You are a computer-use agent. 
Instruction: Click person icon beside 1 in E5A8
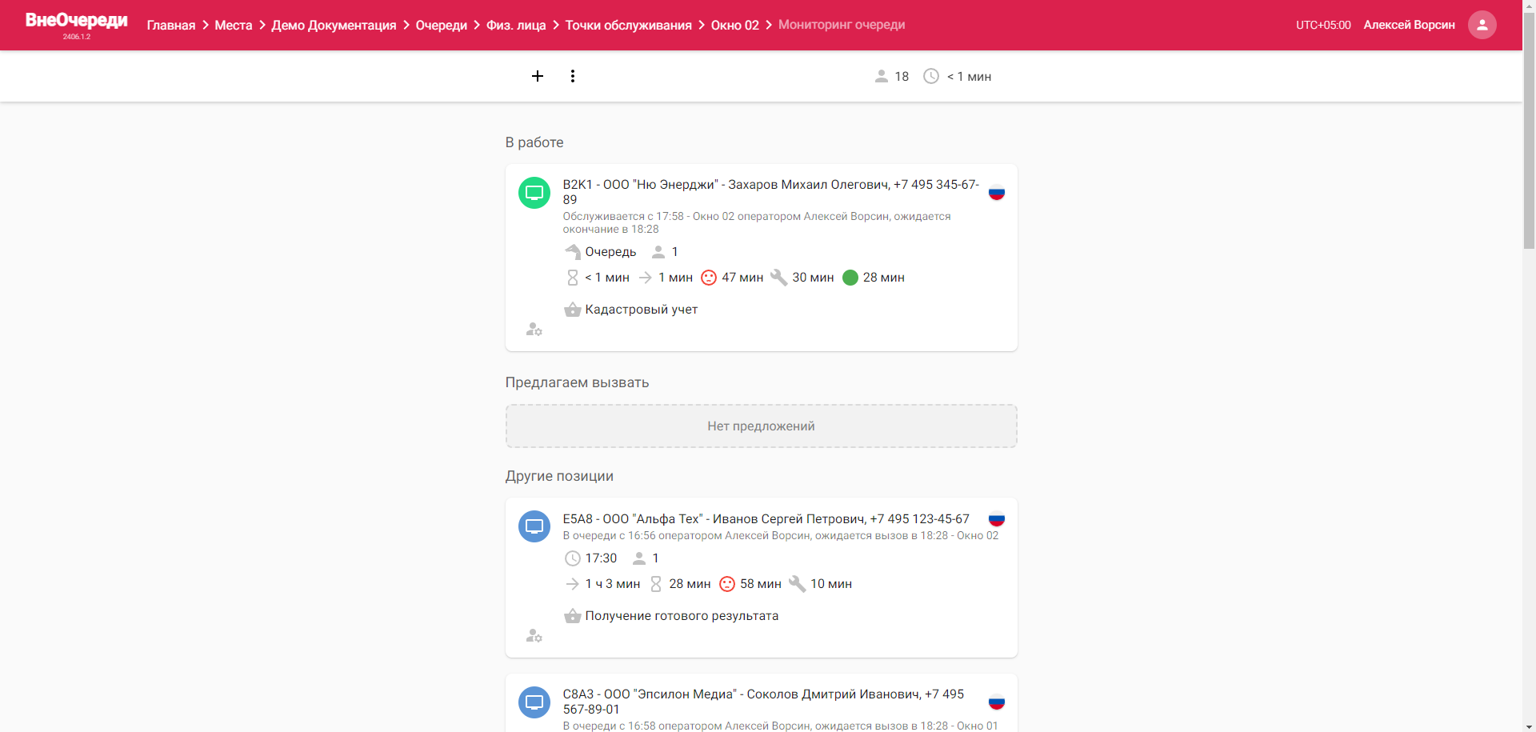tap(639, 558)
